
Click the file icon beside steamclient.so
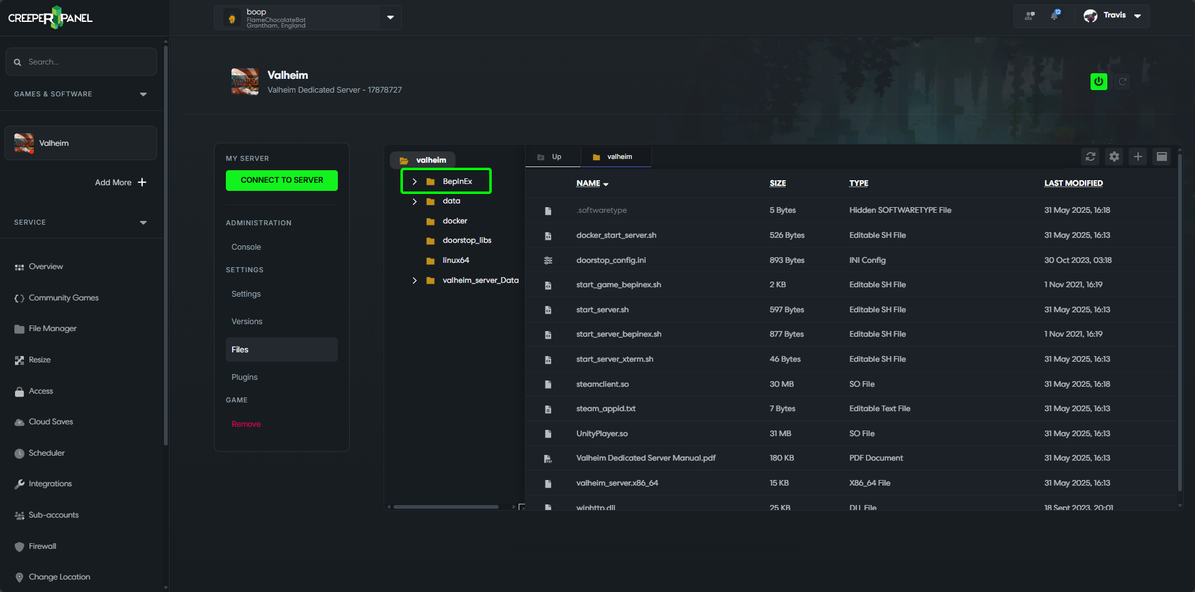point(548,384)
